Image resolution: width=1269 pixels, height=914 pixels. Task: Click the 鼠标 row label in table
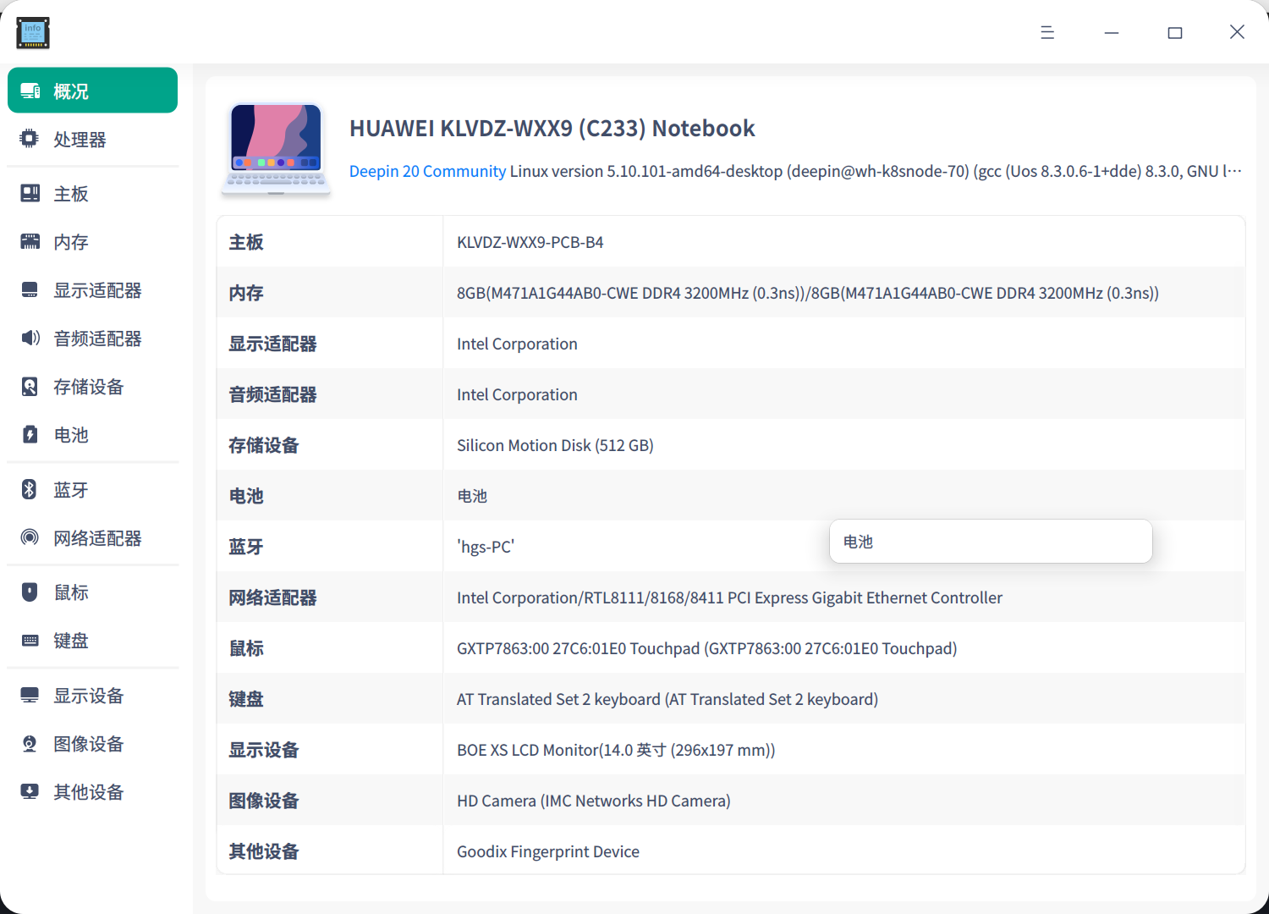tap(246, 648)
